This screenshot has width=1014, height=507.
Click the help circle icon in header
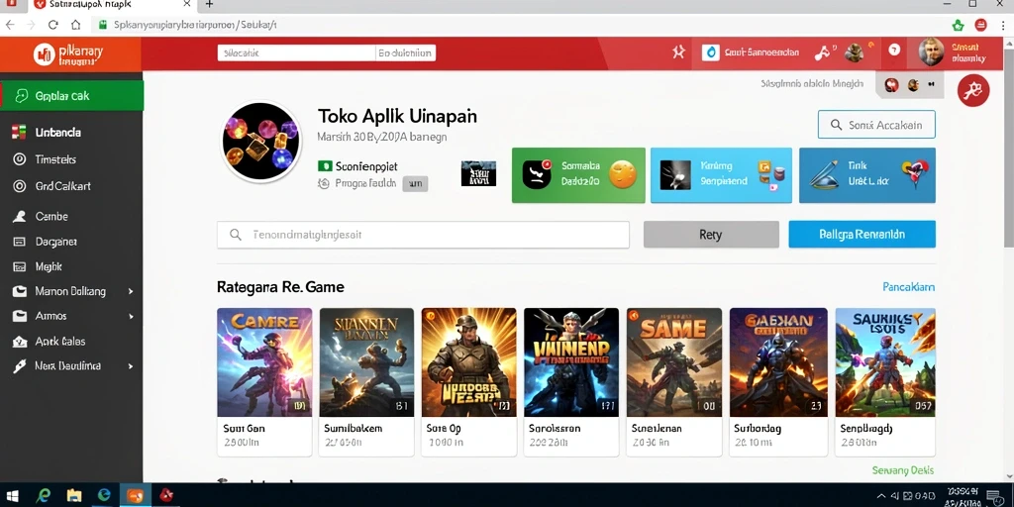tap(894, 50)
